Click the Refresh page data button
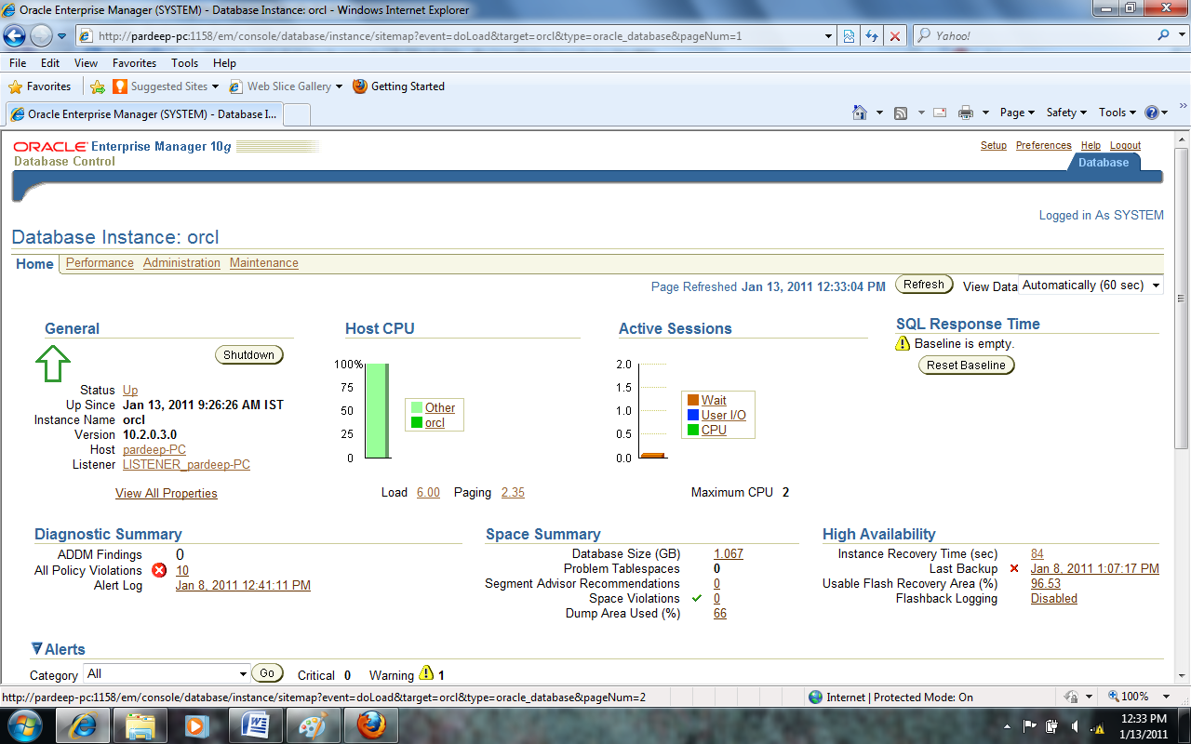 [924, 285]
